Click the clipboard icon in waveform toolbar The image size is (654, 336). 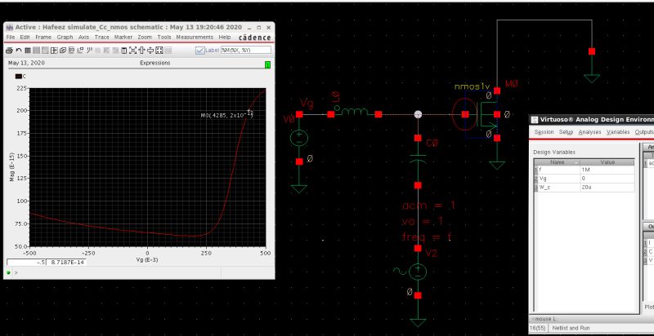coord(124,51)
